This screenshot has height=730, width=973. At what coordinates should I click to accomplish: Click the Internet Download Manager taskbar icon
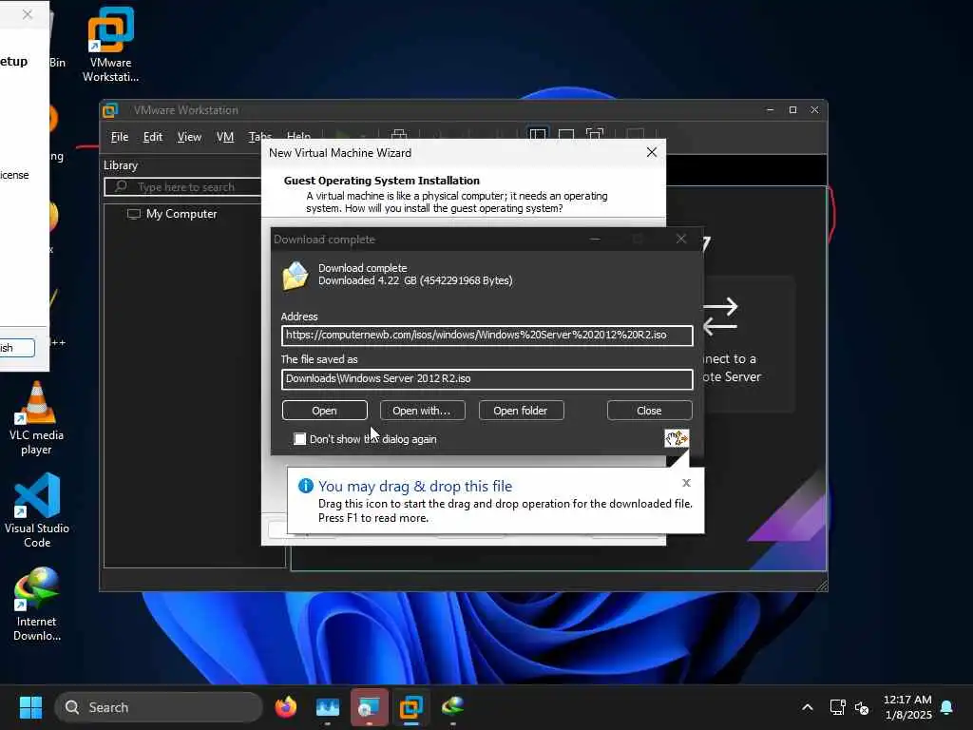click(x=453, y=707)
